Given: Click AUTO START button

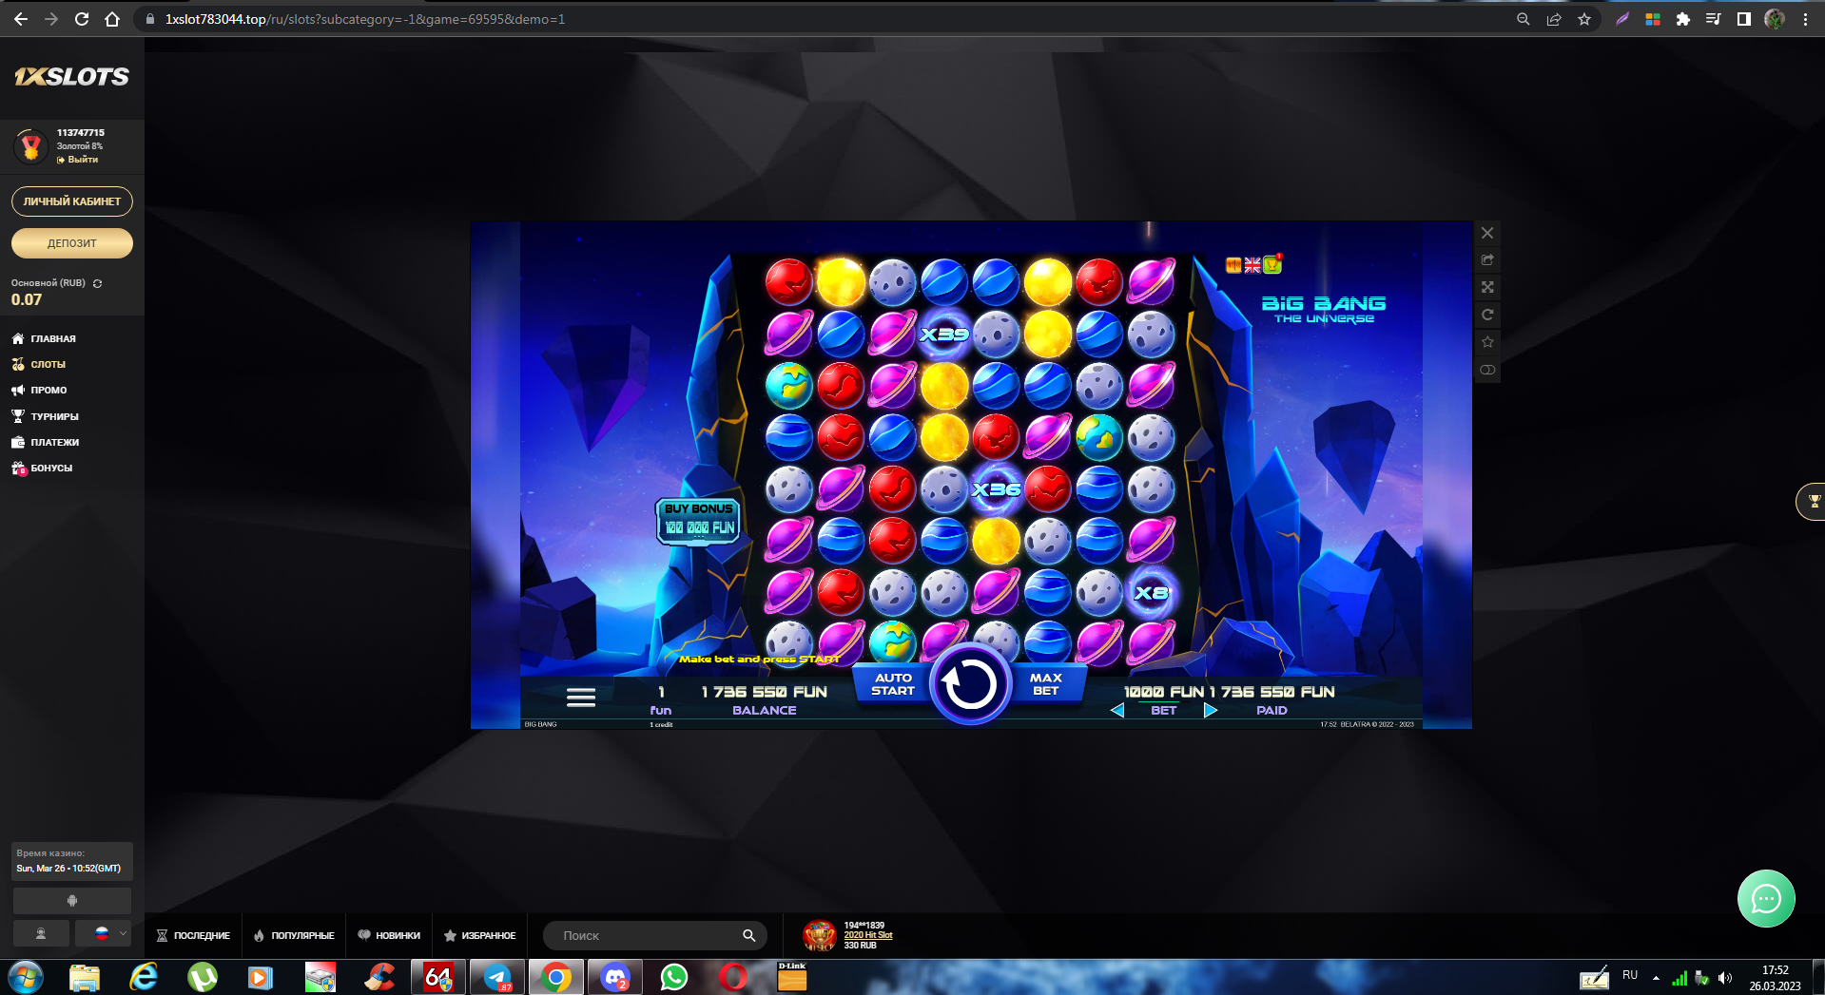Looking at the screenshot, I should click(893, 684).
